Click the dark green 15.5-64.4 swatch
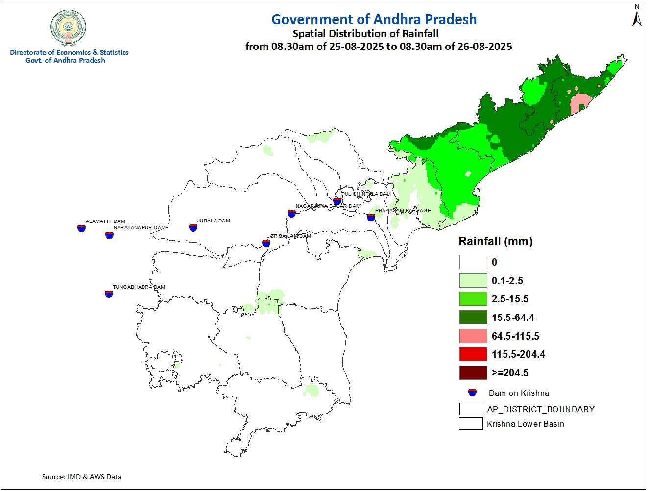Screen dimensions: 648x491 (473, 317)
